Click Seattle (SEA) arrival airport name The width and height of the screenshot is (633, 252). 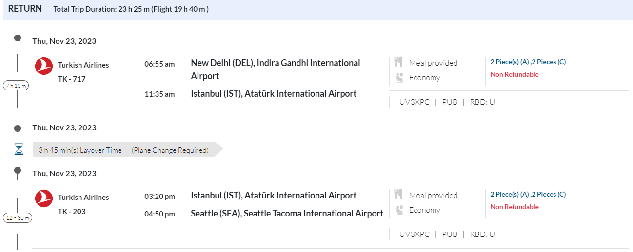(287, 213)
